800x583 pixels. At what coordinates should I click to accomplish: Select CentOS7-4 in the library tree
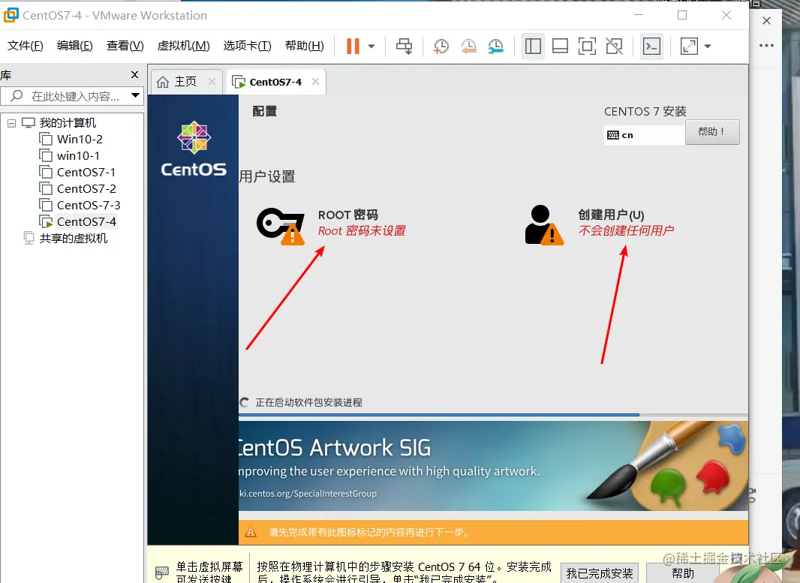click(86, 222)
